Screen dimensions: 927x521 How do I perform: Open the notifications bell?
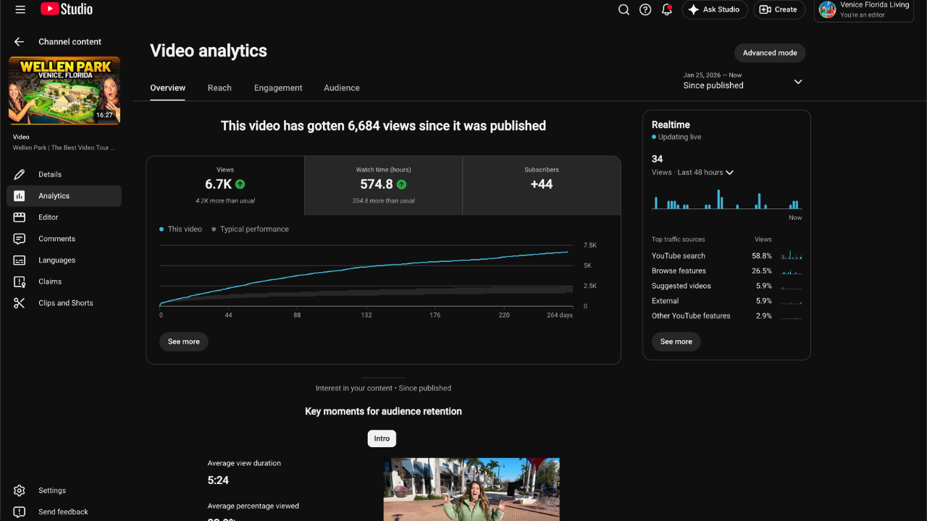[x=667, y=9]
